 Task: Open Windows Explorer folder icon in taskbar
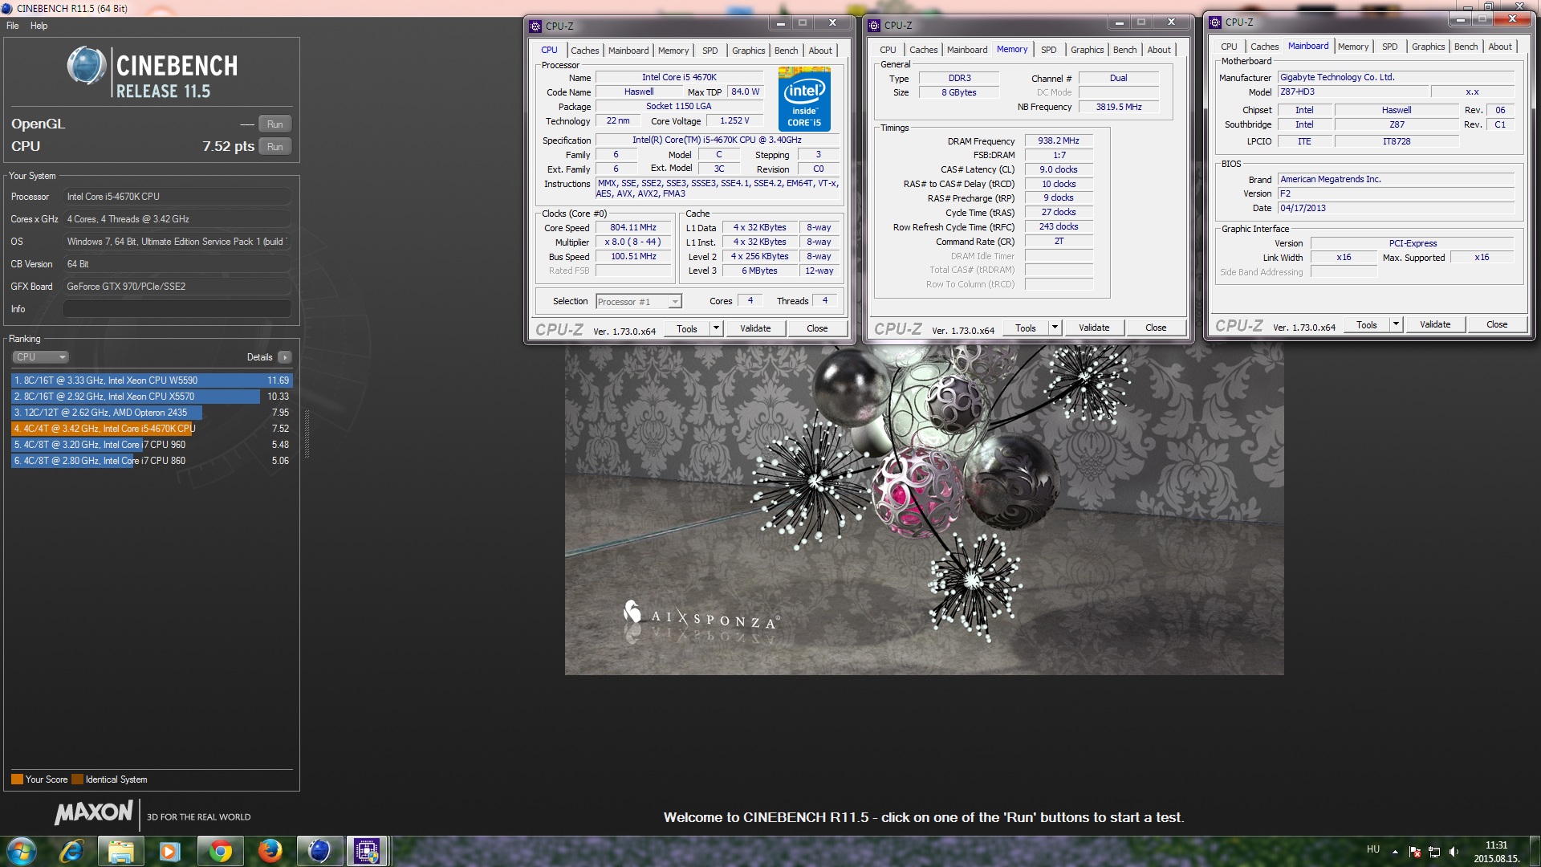(x=120, y=851)
